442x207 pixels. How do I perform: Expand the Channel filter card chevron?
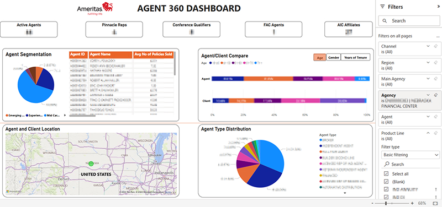click(x=428, y=46)
